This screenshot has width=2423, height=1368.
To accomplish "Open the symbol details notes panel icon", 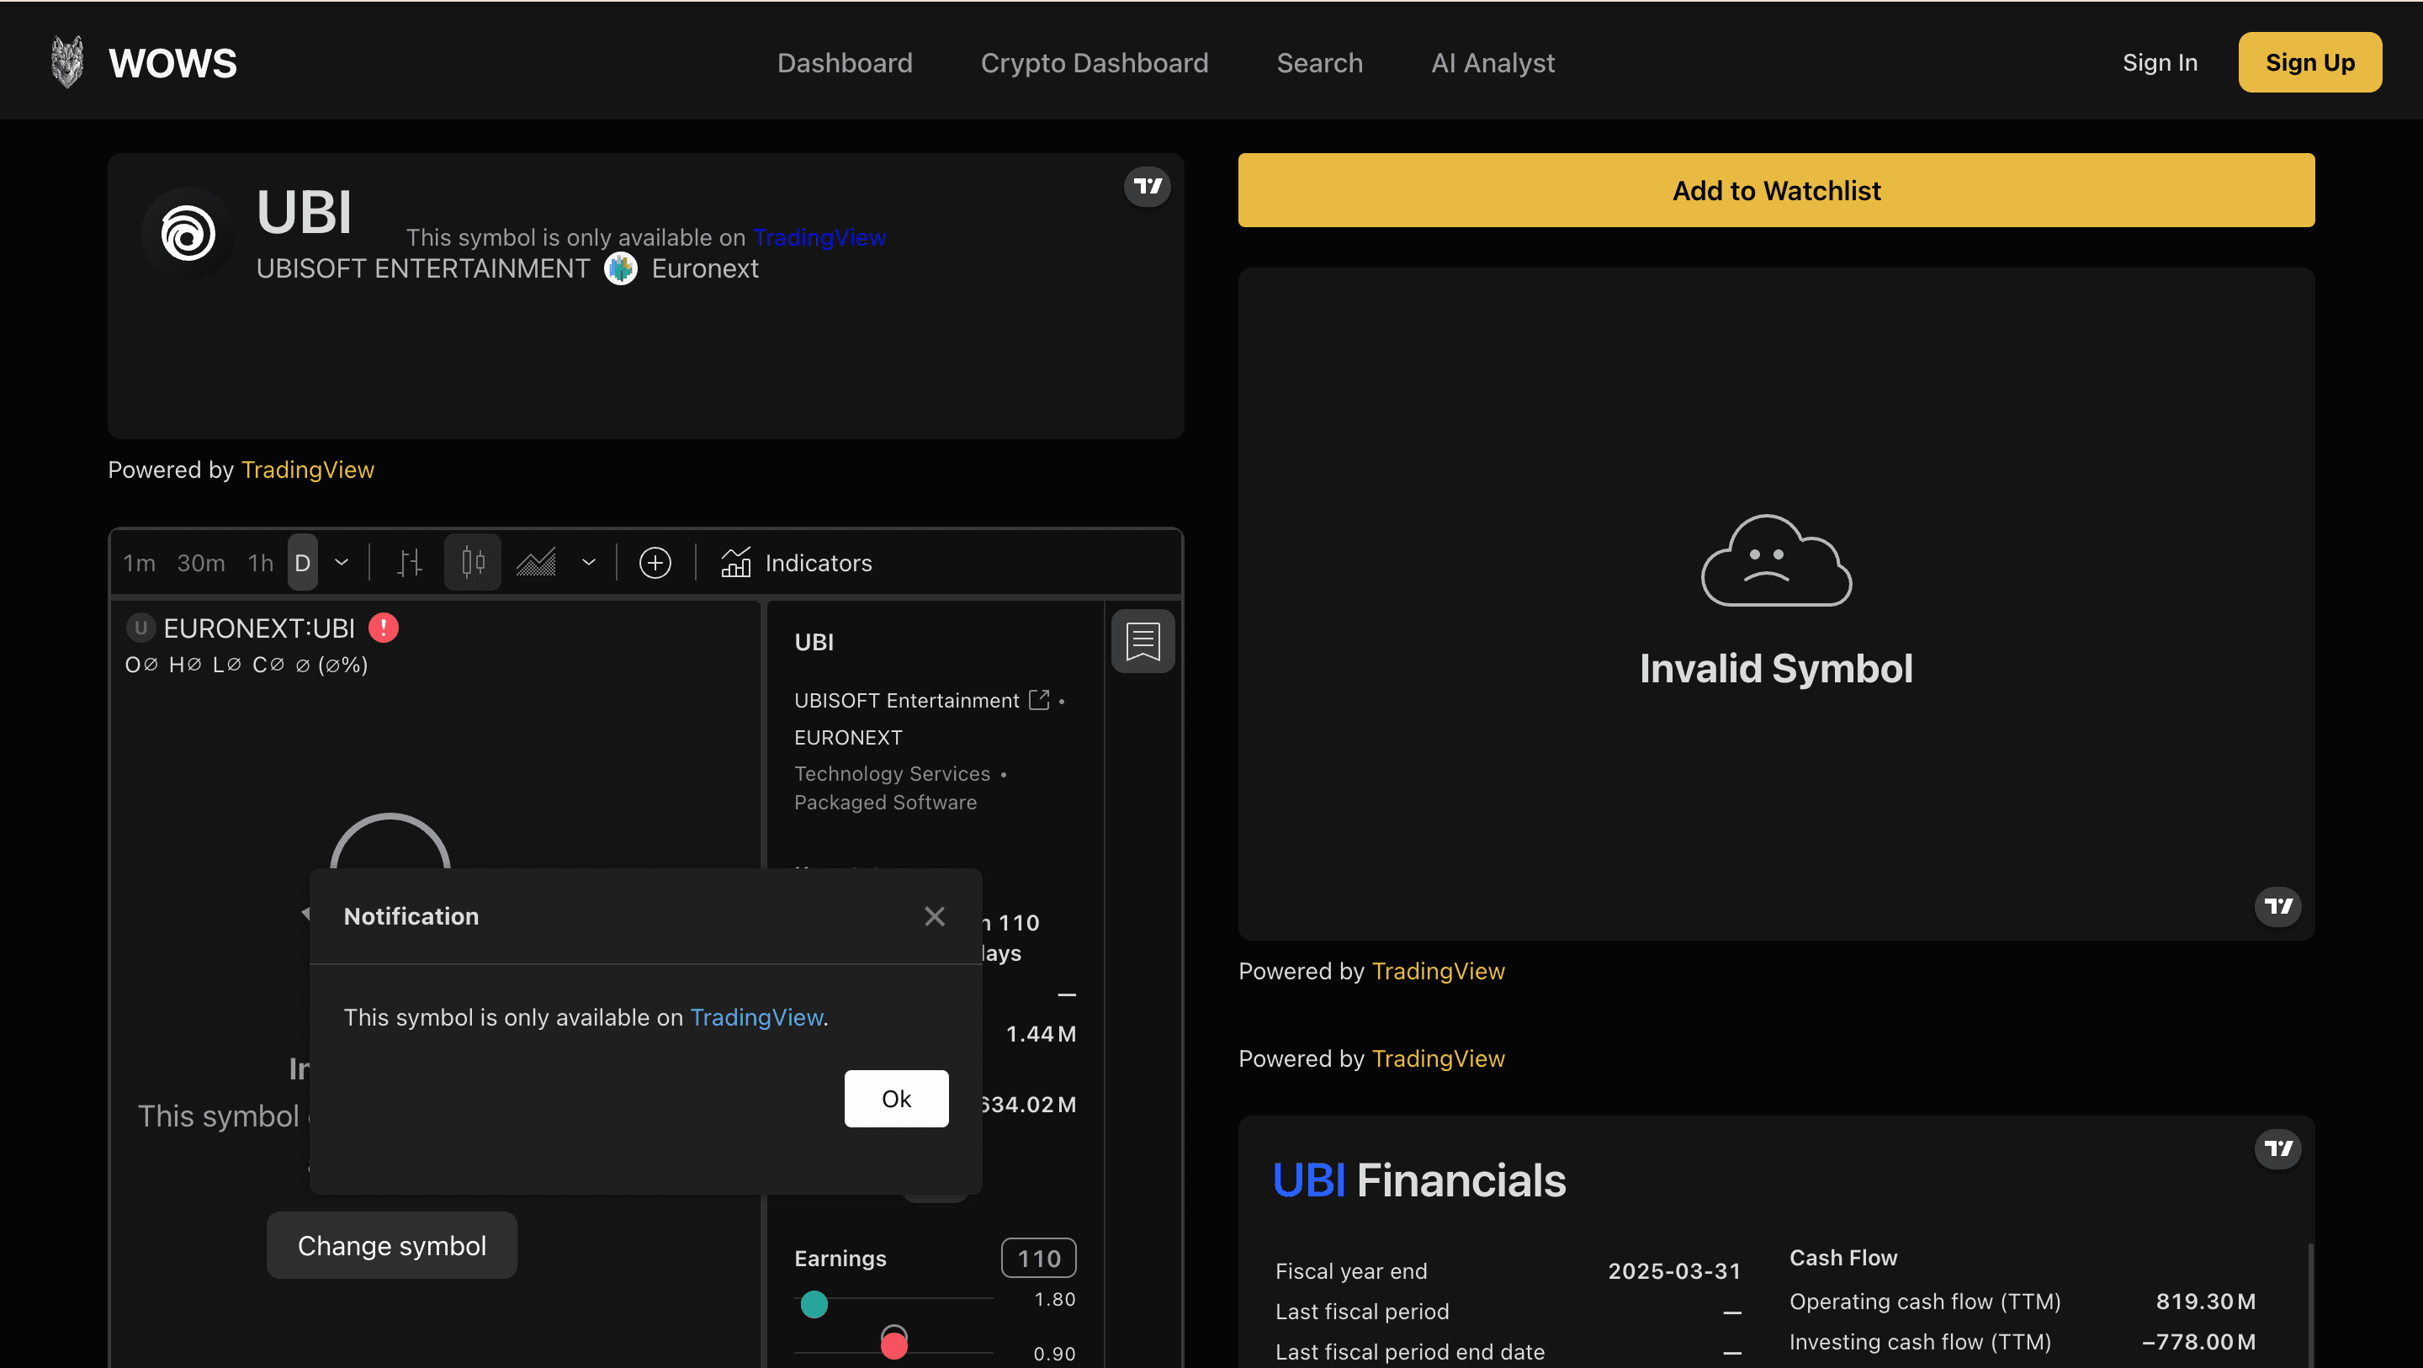I will (x=1142, y=641).
